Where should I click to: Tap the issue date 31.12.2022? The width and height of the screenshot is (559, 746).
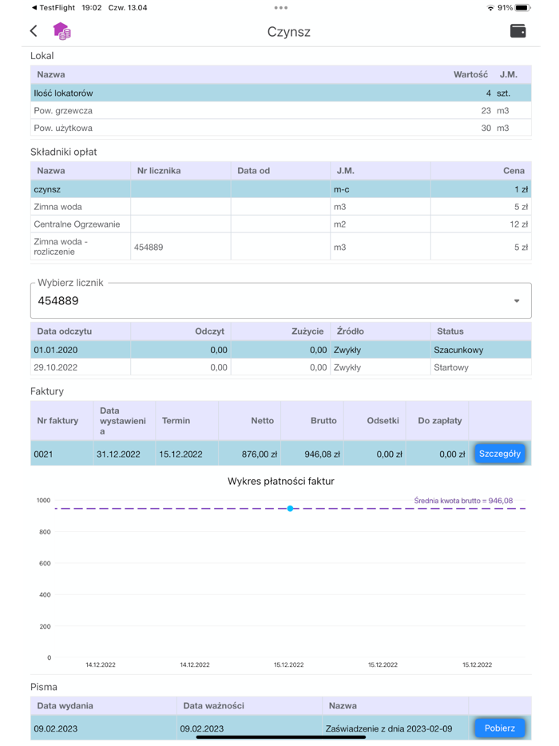tap(118, 454)
